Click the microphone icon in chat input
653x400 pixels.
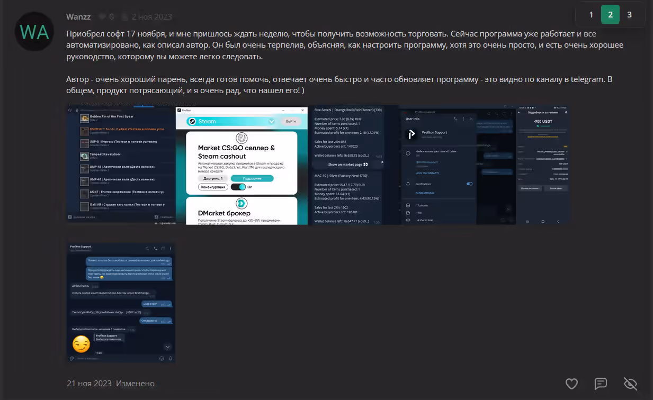[170, 358]
